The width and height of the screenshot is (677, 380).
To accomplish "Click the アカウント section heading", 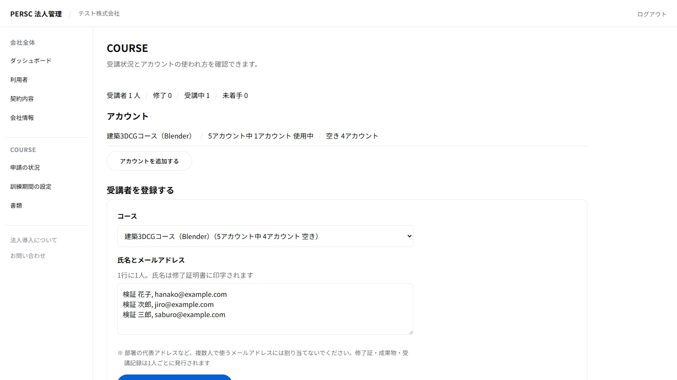I will coord(128,117).
